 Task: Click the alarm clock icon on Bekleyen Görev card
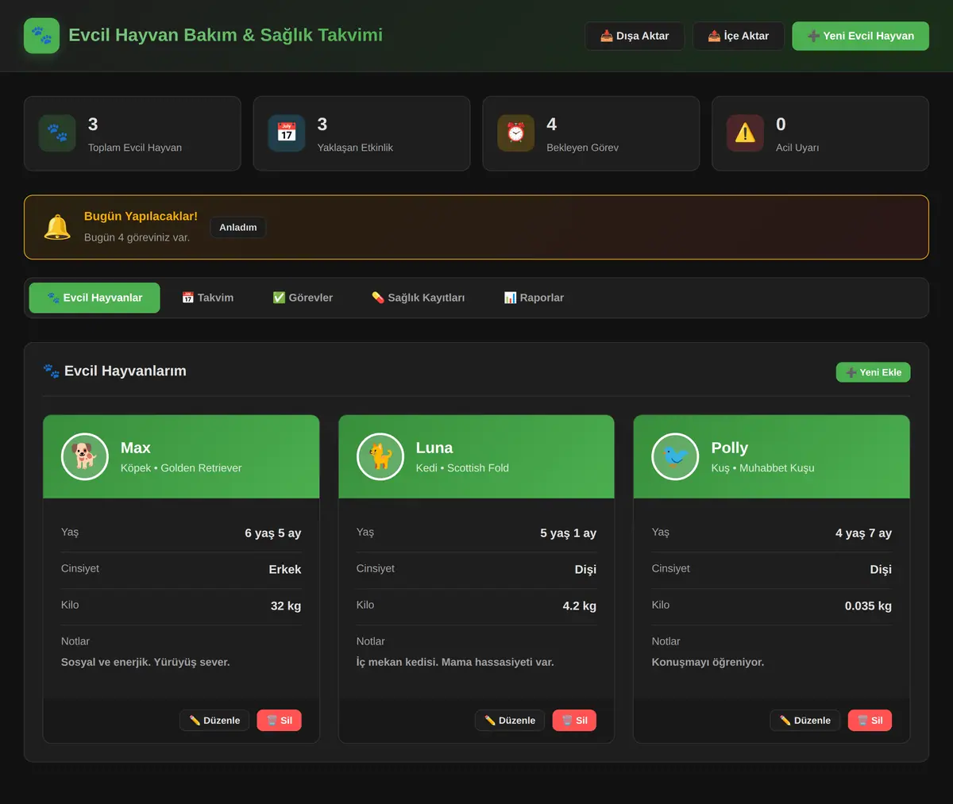point(516,133)
